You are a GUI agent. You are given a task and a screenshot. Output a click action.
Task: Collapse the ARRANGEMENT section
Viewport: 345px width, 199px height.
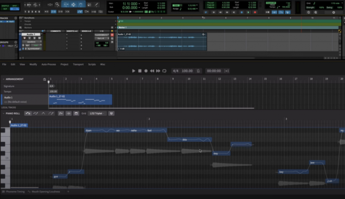point(3,79)
